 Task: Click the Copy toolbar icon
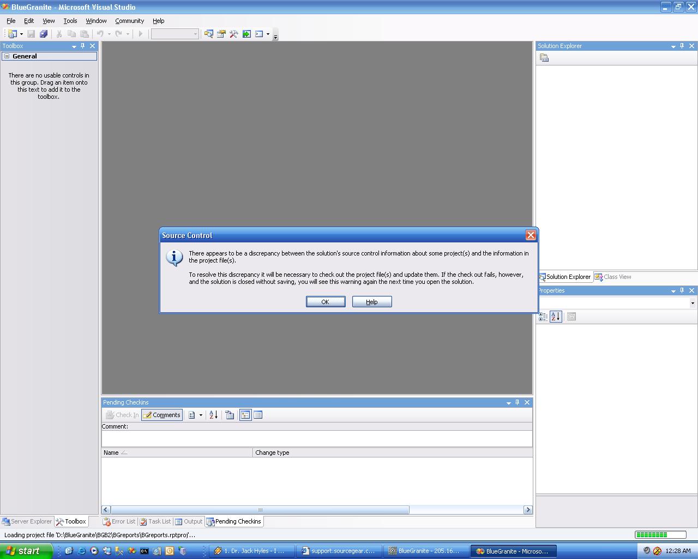[71, 34]
